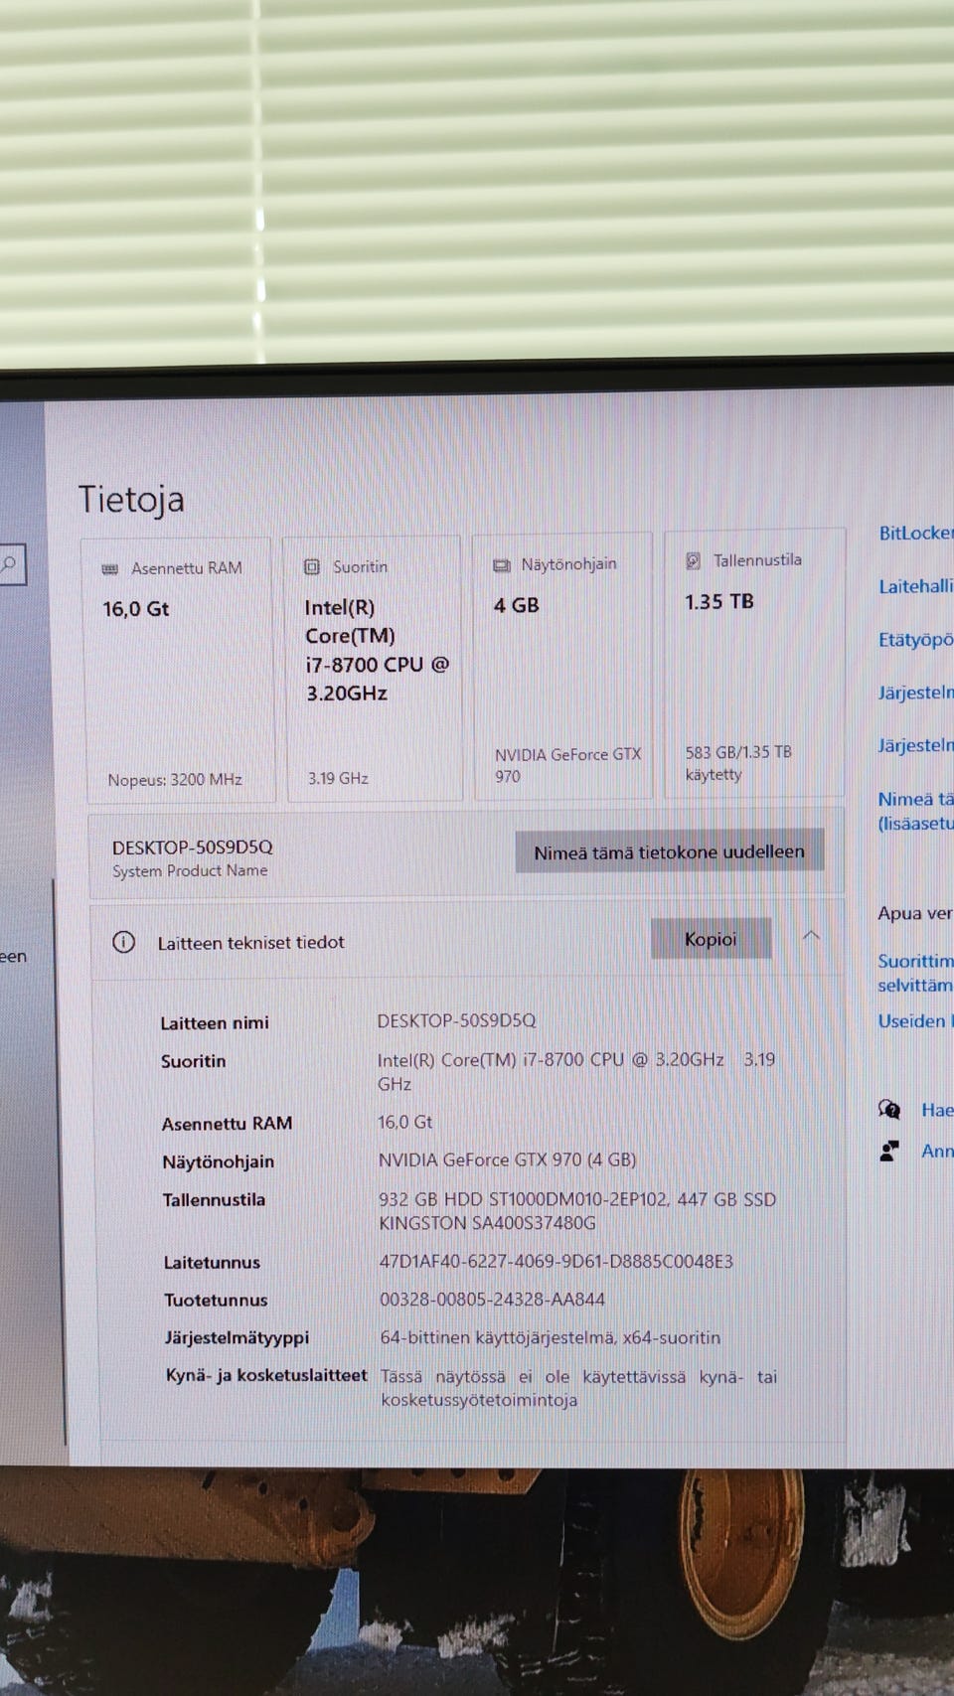
Task: Select the Suoritin Intel Core i7-8700 card
Action: tap(374, 668)
